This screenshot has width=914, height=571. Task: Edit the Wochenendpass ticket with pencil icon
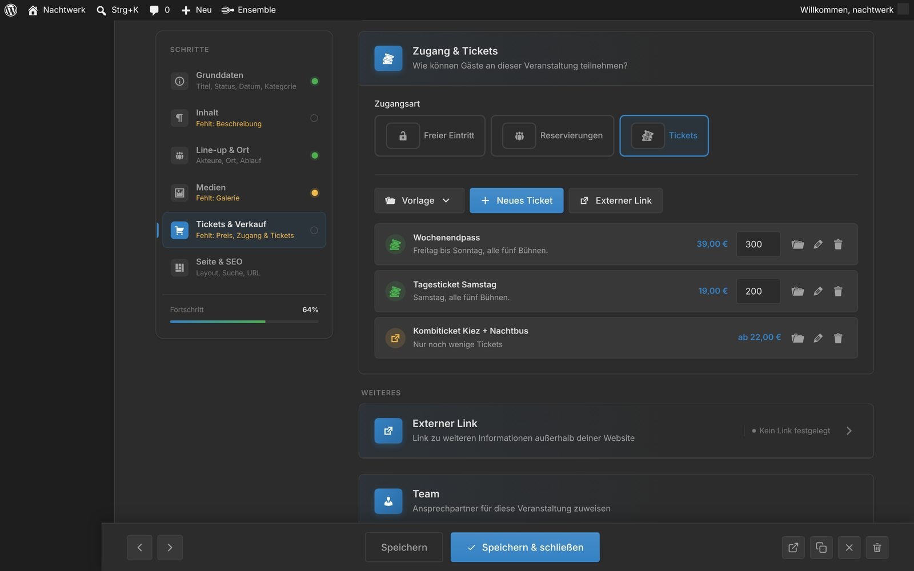tap(818, 244)
